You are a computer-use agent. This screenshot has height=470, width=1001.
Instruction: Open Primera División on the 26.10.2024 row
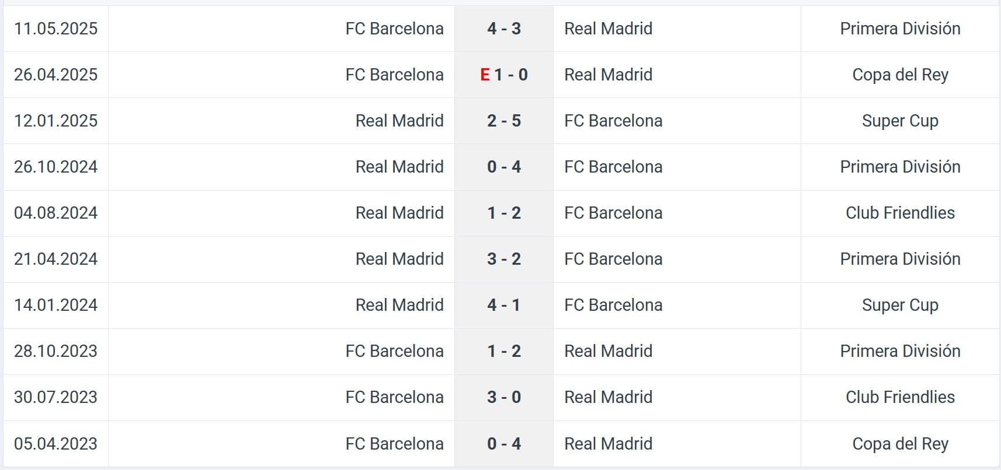click(900, 167)
